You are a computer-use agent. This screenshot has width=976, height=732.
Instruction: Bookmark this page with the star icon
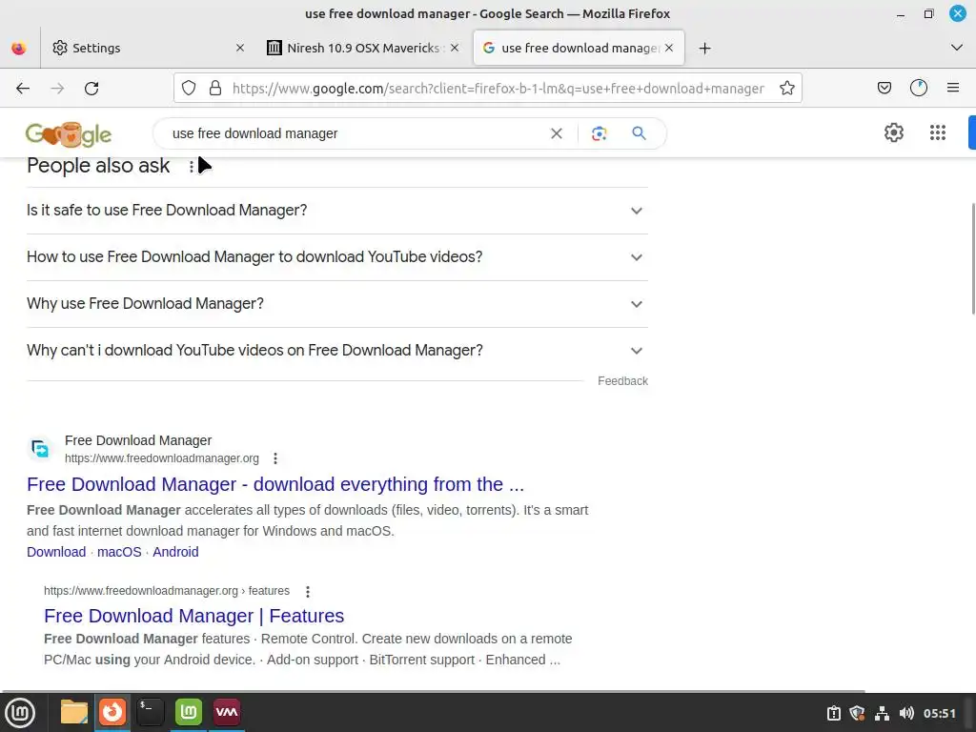[x=786, y=89]
